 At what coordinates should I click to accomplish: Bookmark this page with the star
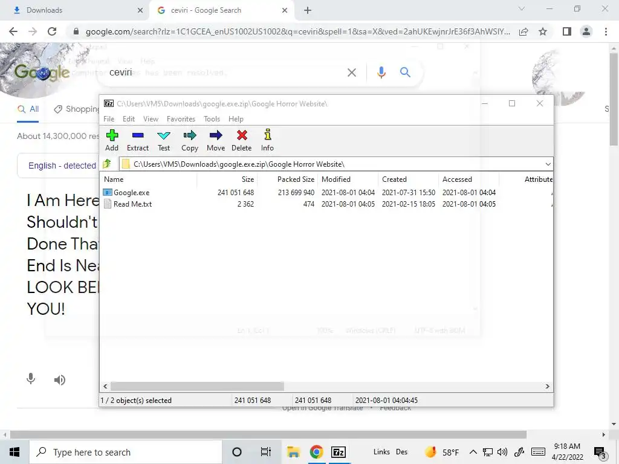tap(543, 31)
